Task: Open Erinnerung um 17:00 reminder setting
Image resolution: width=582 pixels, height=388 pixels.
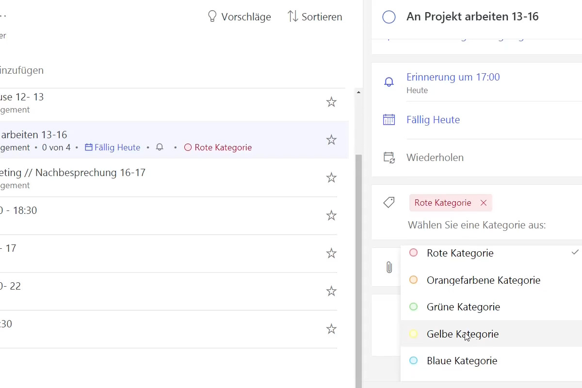Action: click(x=453, y=77)
